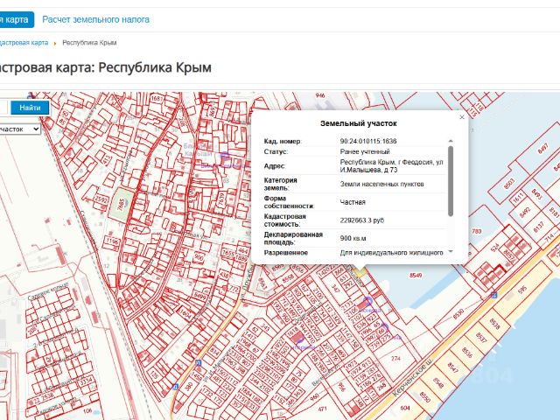
Task: Select parcel 274 on the map
Action: (395, 358)
